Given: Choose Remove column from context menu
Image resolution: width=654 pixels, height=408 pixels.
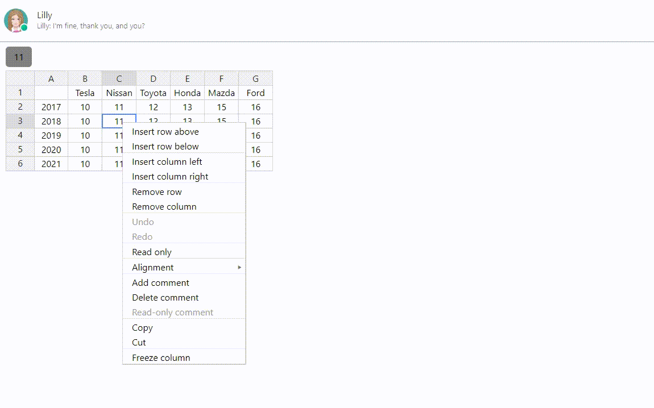Looking at the screenshot, I should point(184,207).
